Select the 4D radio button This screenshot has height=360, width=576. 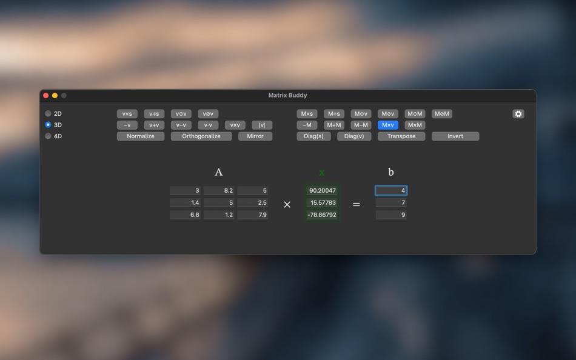coord(48,136)
